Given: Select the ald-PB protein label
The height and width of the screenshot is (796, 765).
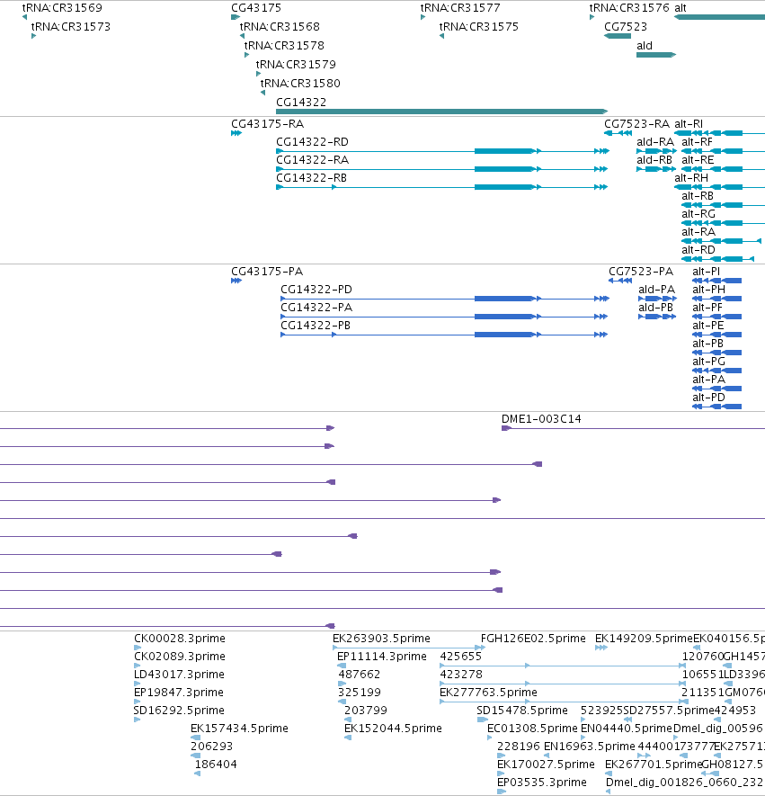Looking at the screenshot, I should coord(655,307).
